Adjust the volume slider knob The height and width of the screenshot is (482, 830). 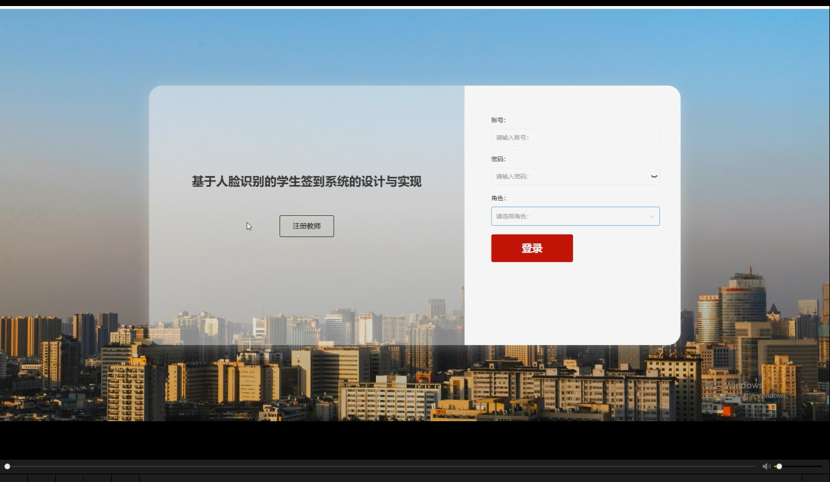pos(779,466)
